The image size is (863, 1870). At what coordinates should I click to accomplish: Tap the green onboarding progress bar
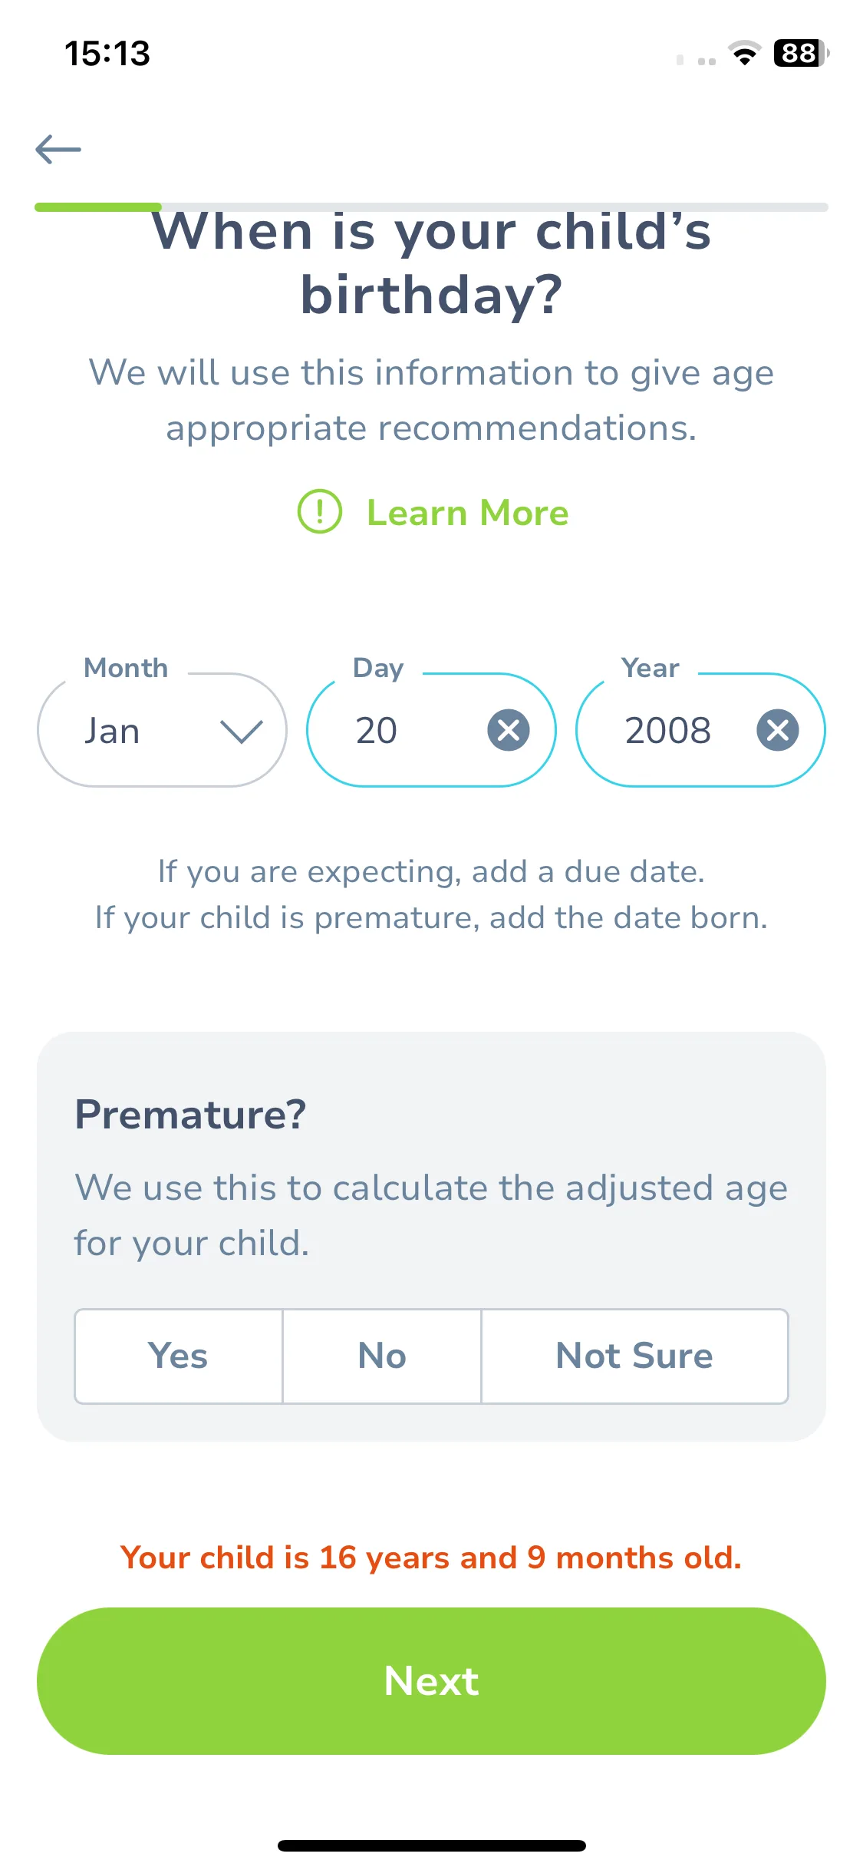coord(97,206)
